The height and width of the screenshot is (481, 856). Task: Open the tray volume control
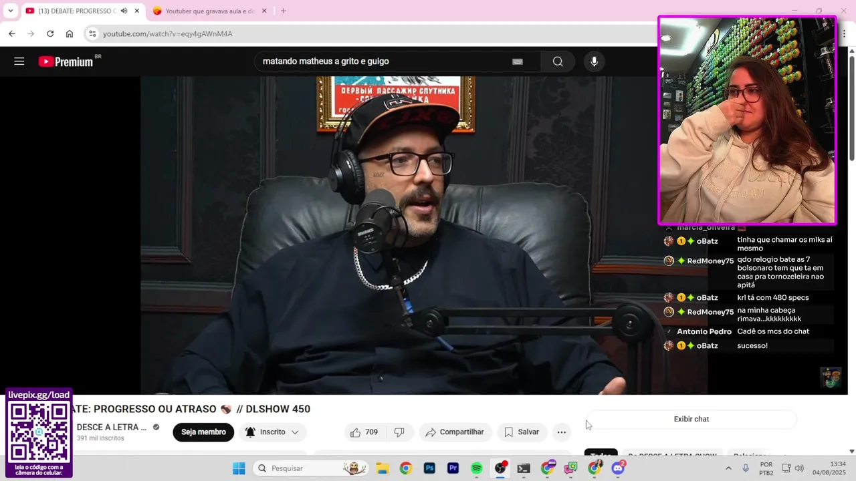(x=800, y=468)
